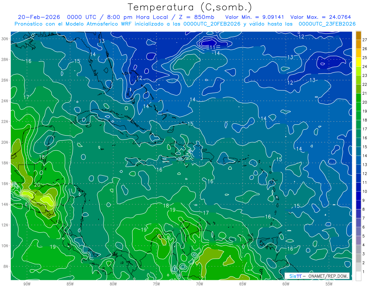Image resolution: width=373 pixels, height=288 pixels.
Task: Select the date text "20-Feb-2026"
Action: pos(39,17)
